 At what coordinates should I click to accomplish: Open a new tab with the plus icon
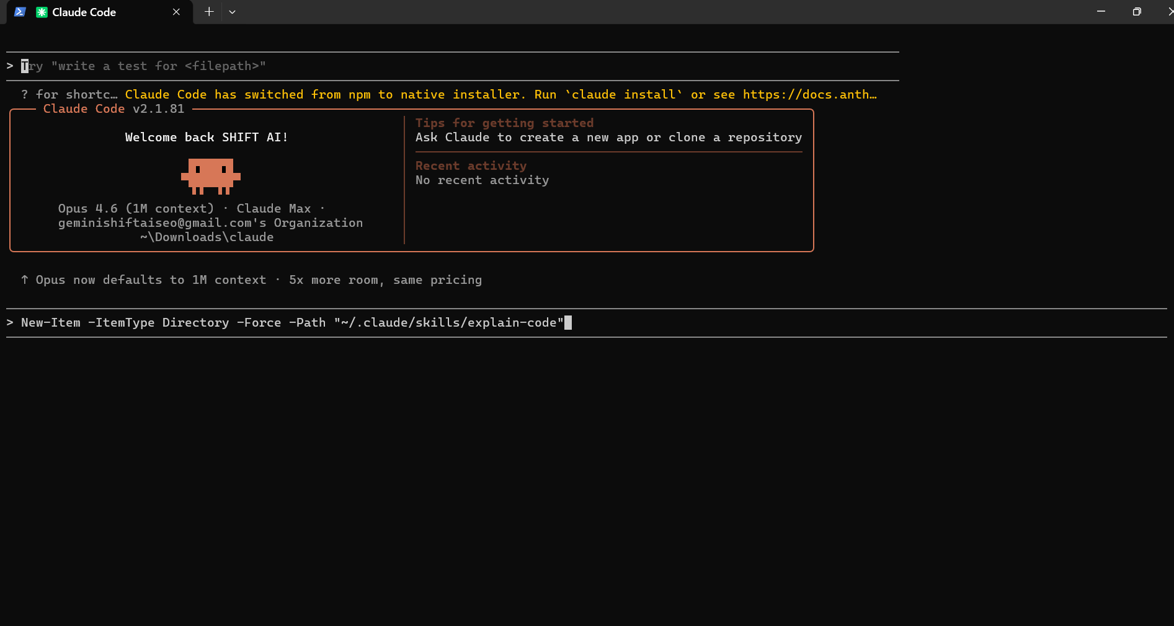click(209, 12)
